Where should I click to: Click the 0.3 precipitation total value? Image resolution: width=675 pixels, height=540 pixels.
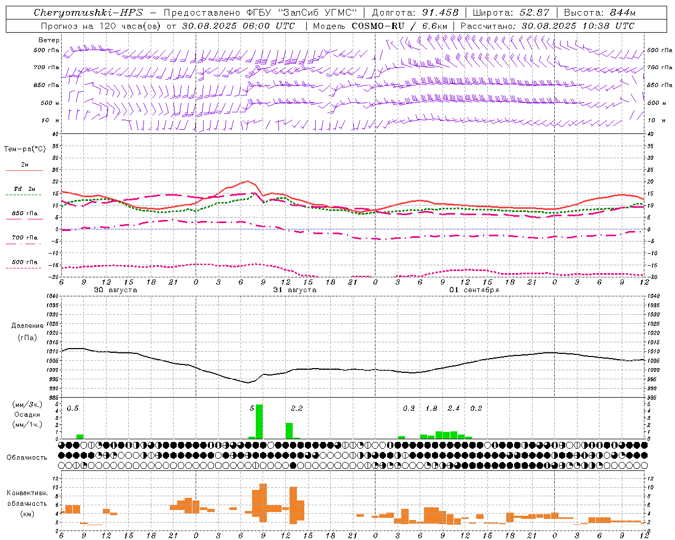(x=409, y=409)
